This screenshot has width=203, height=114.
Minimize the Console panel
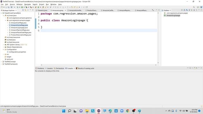199,68
